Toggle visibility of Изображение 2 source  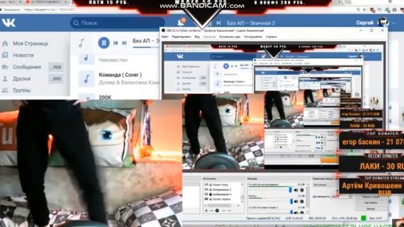[x=206, y=189]
